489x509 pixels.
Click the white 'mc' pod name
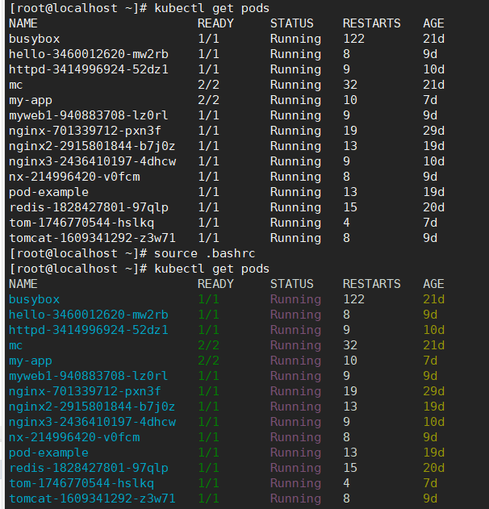tap(16, 85)
